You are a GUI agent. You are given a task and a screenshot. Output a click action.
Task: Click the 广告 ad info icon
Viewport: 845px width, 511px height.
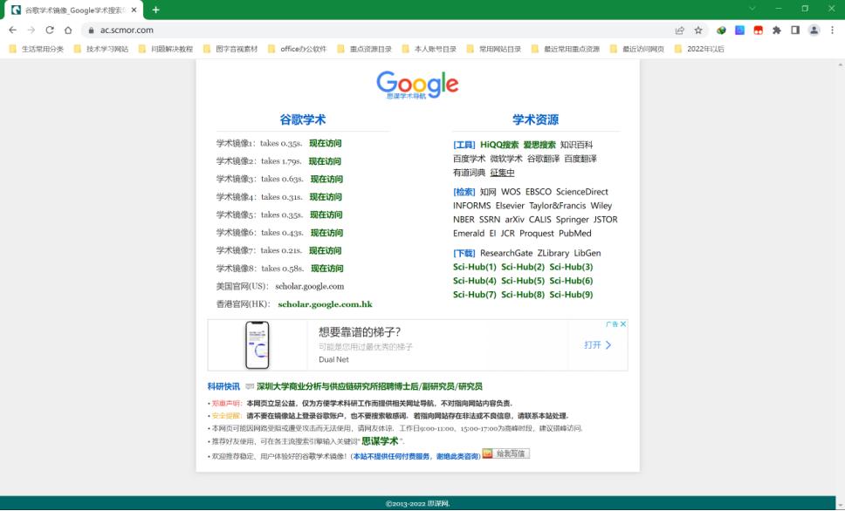612,324
